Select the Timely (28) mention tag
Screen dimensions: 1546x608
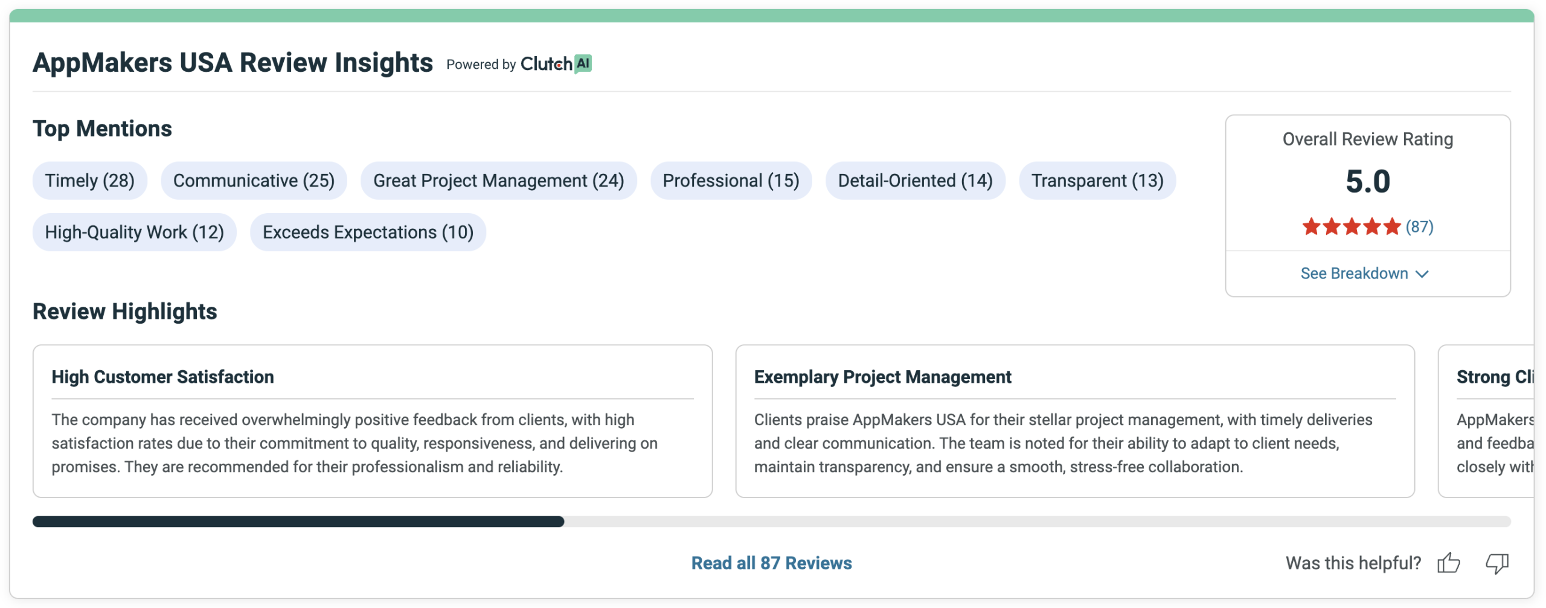[x=90, y=181]
